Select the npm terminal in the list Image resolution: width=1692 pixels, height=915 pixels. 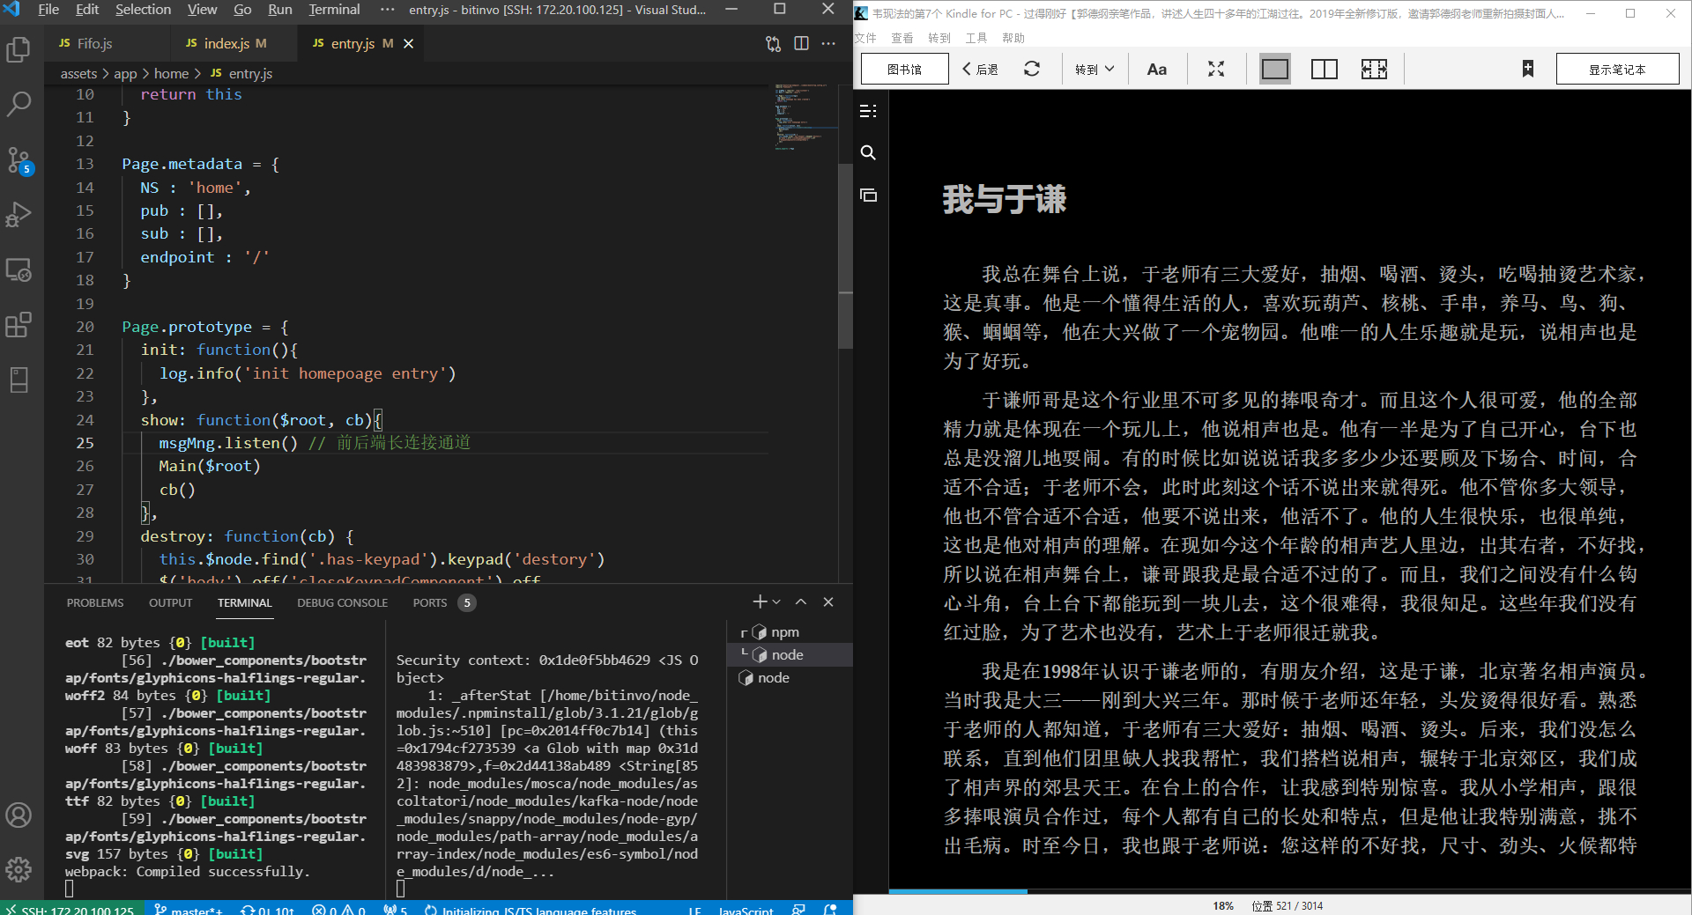(790, 632)
